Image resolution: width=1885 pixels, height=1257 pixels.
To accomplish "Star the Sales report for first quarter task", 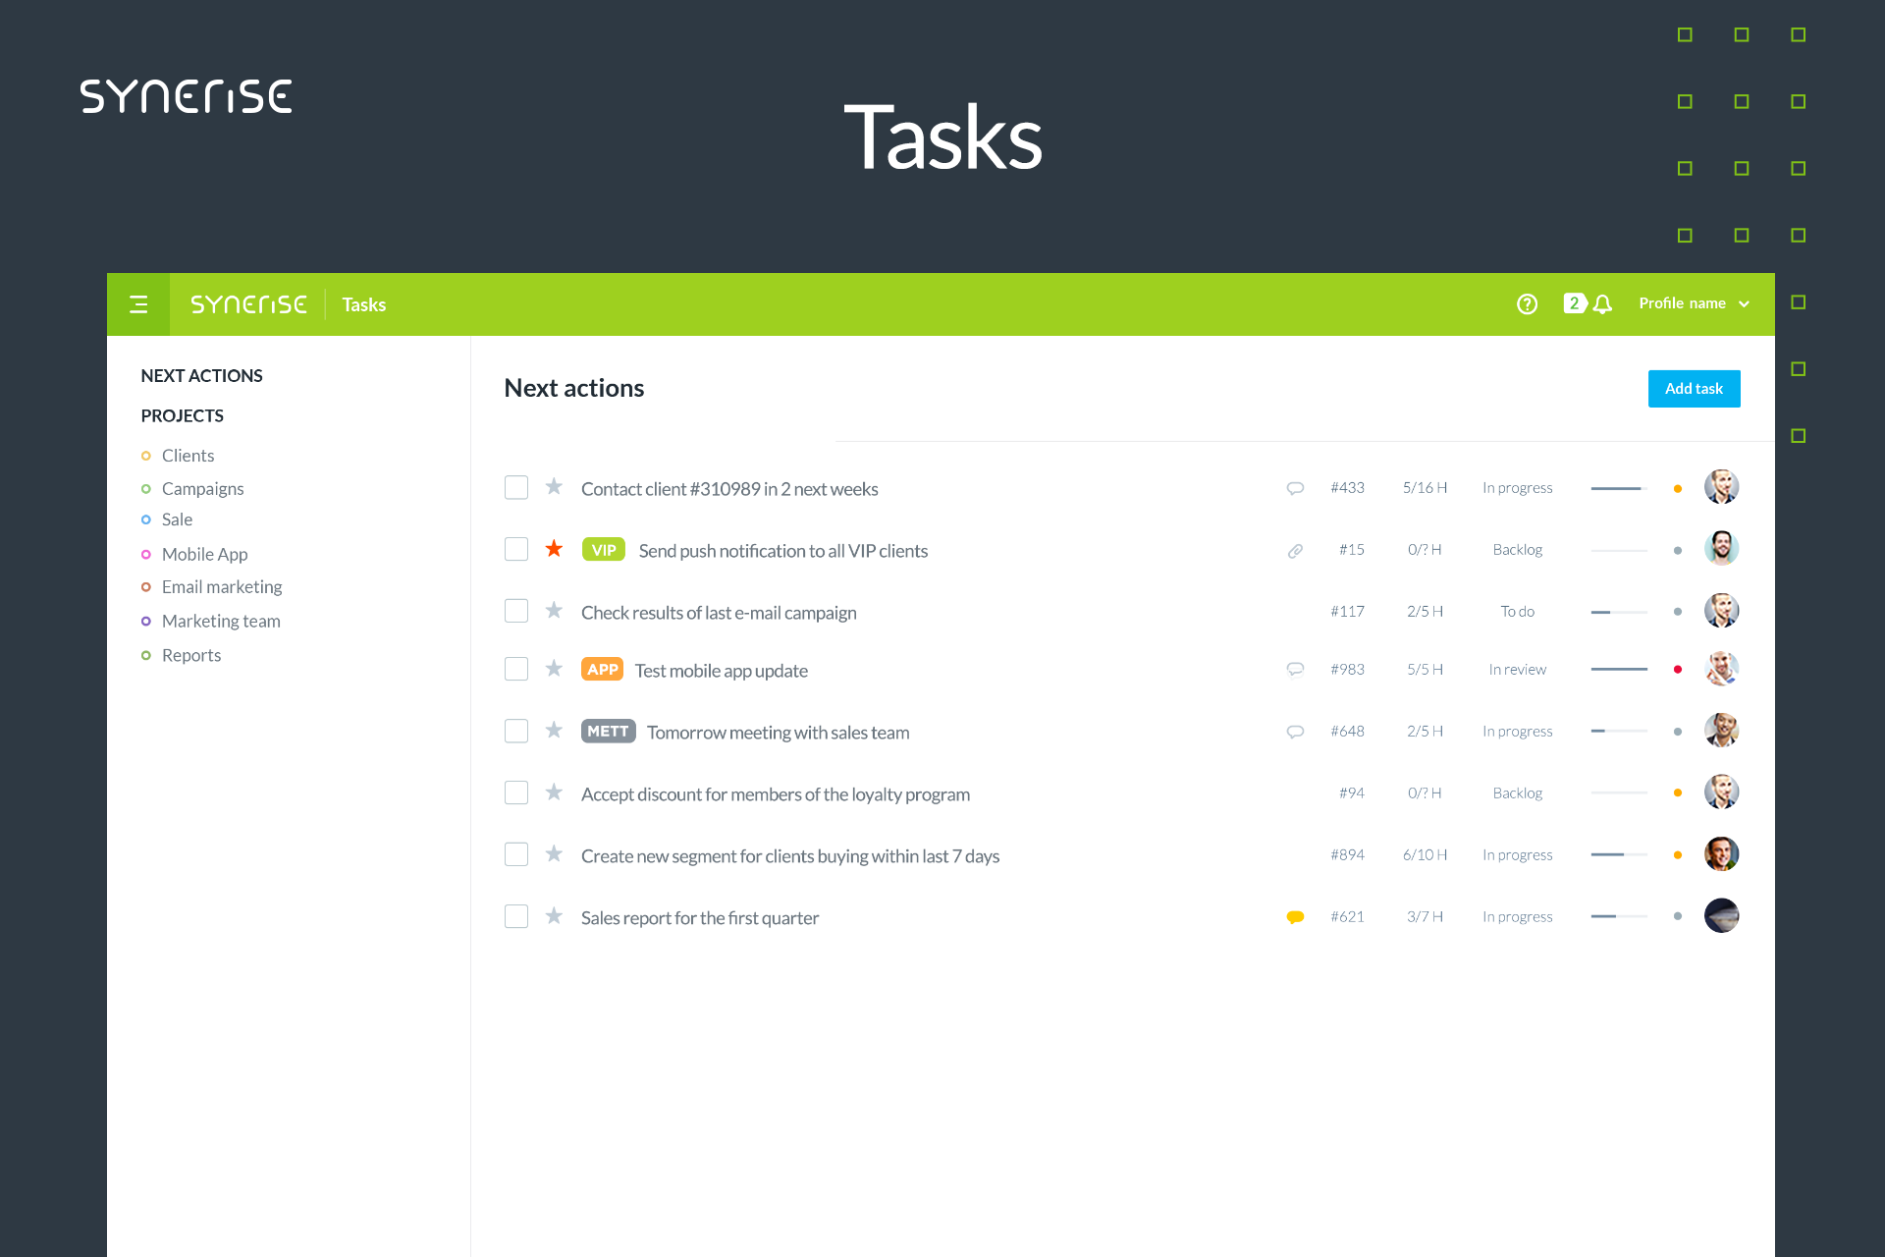I will (554, 916).
